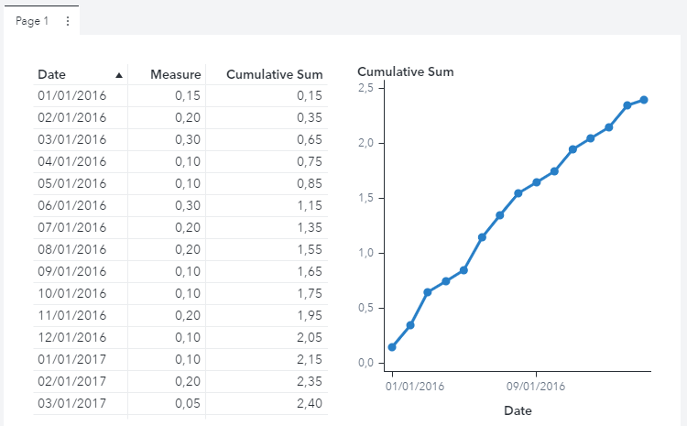Click the 09/01/2016 x-axis tick label

coord(536,387)
